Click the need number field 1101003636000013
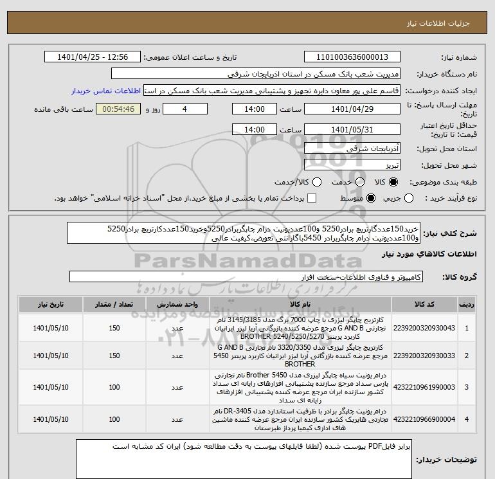Image resolution: width=495 pixels, height=479 pixels. 352,57
